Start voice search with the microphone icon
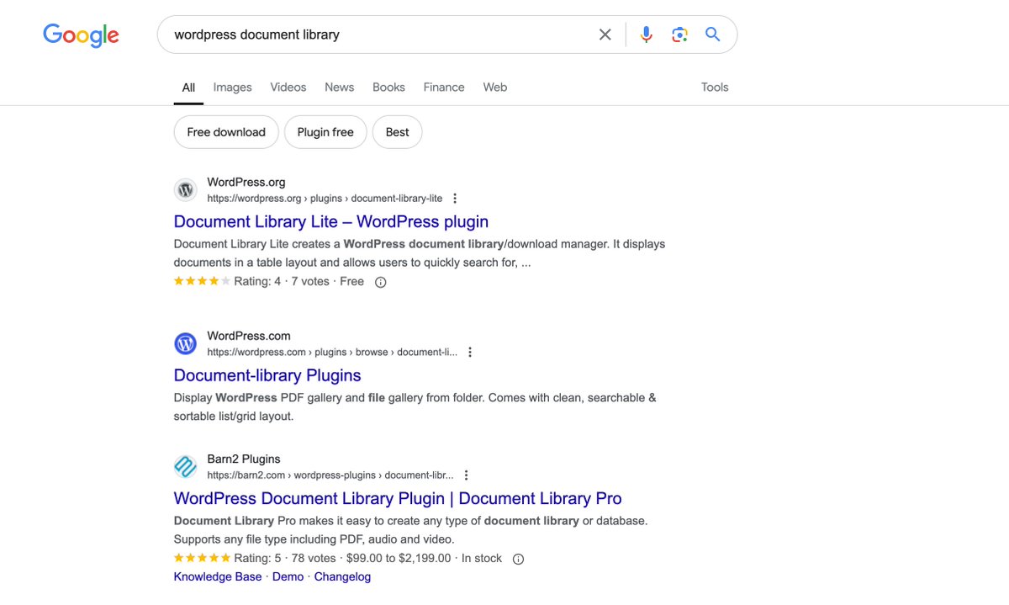The height and width of the screenshot is (605, 1009). click(646, 34)
